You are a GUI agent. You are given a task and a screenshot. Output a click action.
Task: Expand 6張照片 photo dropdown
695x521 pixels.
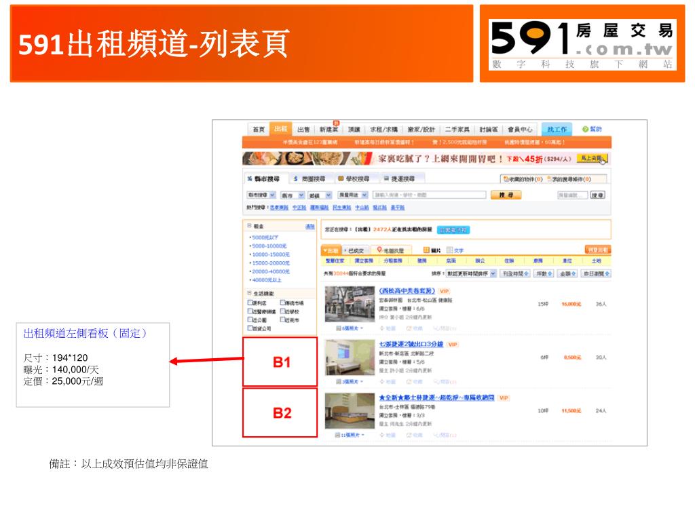pos(350,328)
